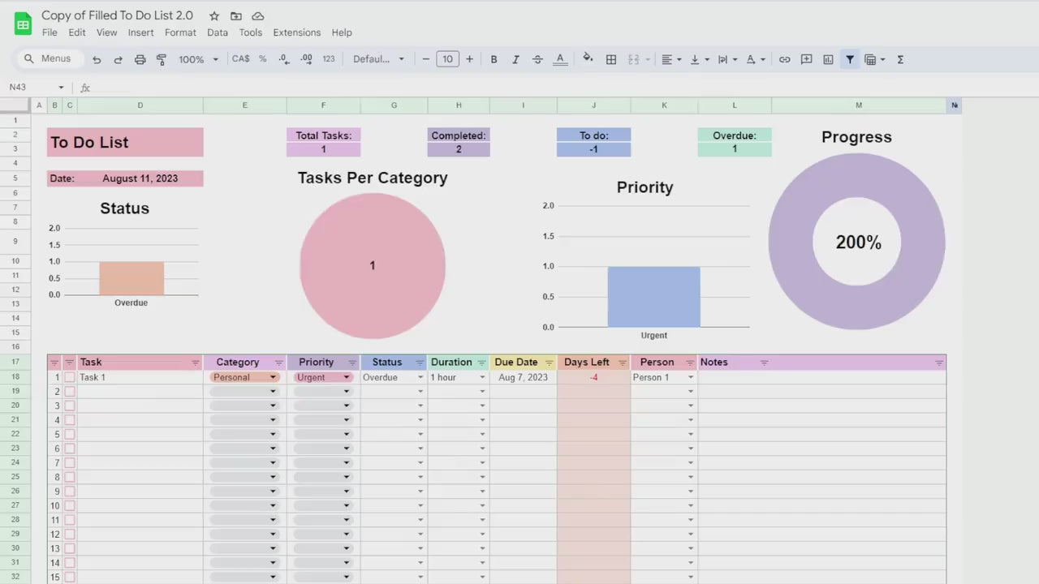This screenshot has height=584, width=1039.
Task: Tick the checkbox for Task 1 row
Action: click(70, 377)
